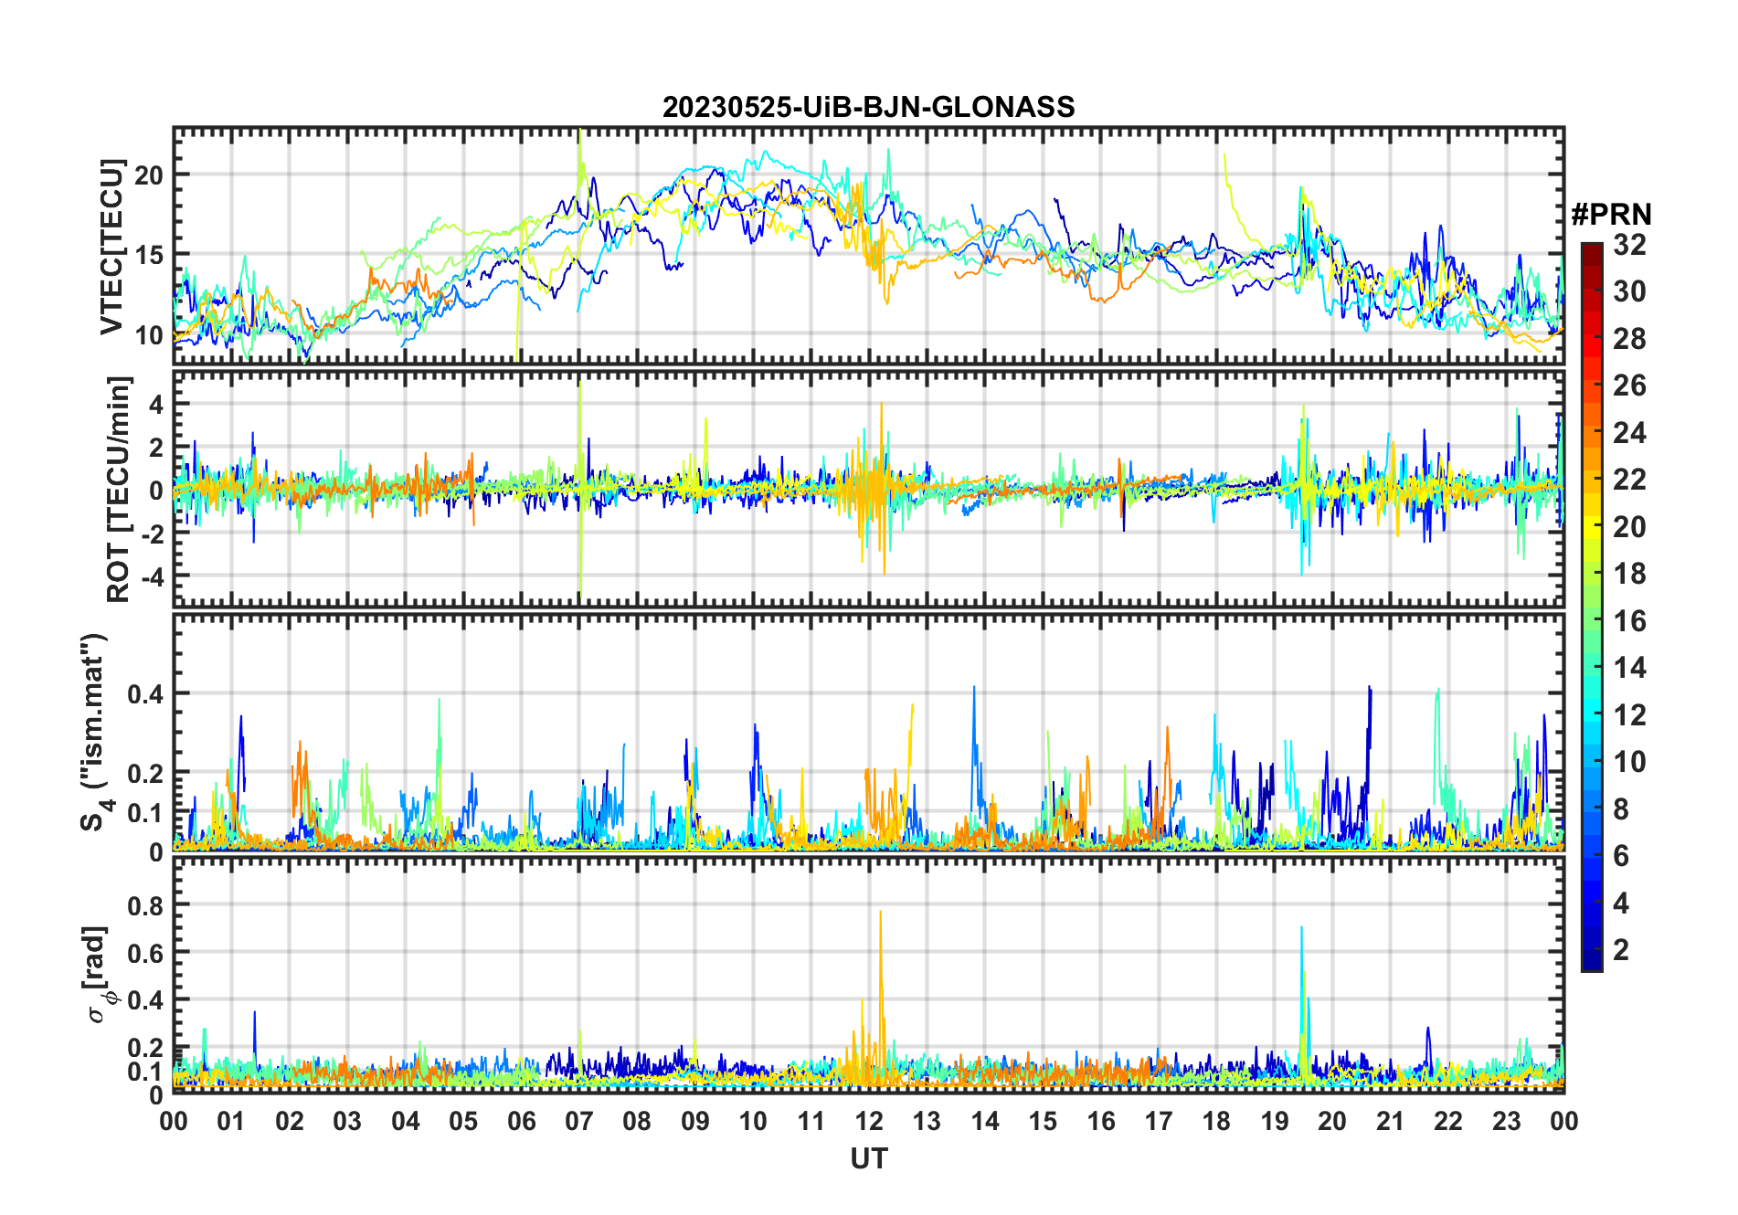Image resolution: width=1738 pixels, height=1215 pixels.
Task: Click S4 axis tick label 0.4
Action: pos(145,694)
